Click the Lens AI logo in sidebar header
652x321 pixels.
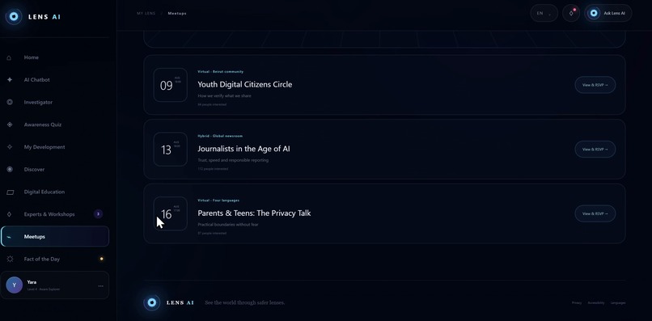(x=14, y=17)
